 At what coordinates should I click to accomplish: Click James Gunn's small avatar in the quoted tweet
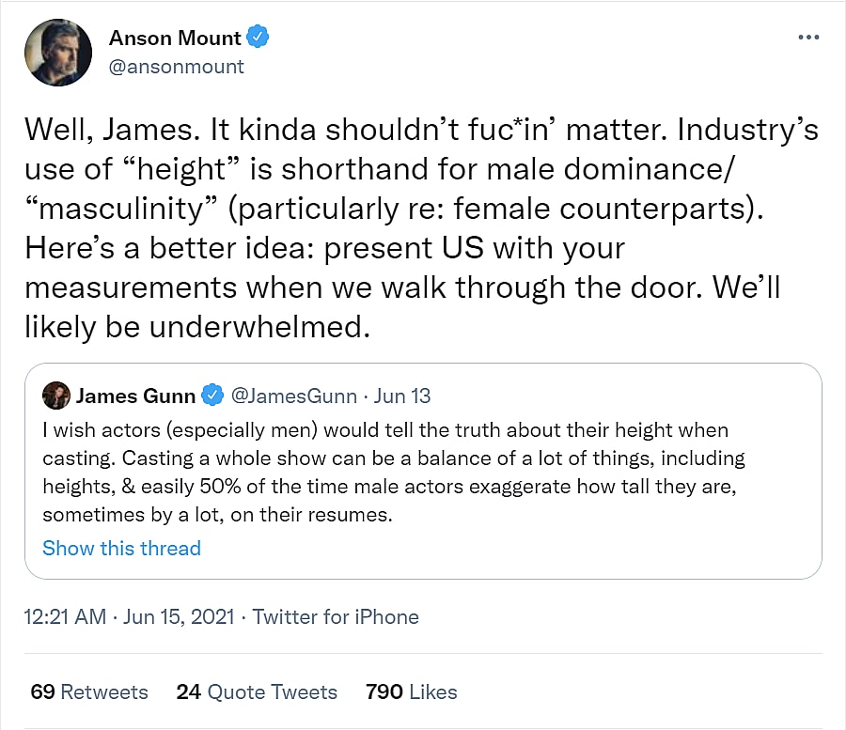coord(57,396)
